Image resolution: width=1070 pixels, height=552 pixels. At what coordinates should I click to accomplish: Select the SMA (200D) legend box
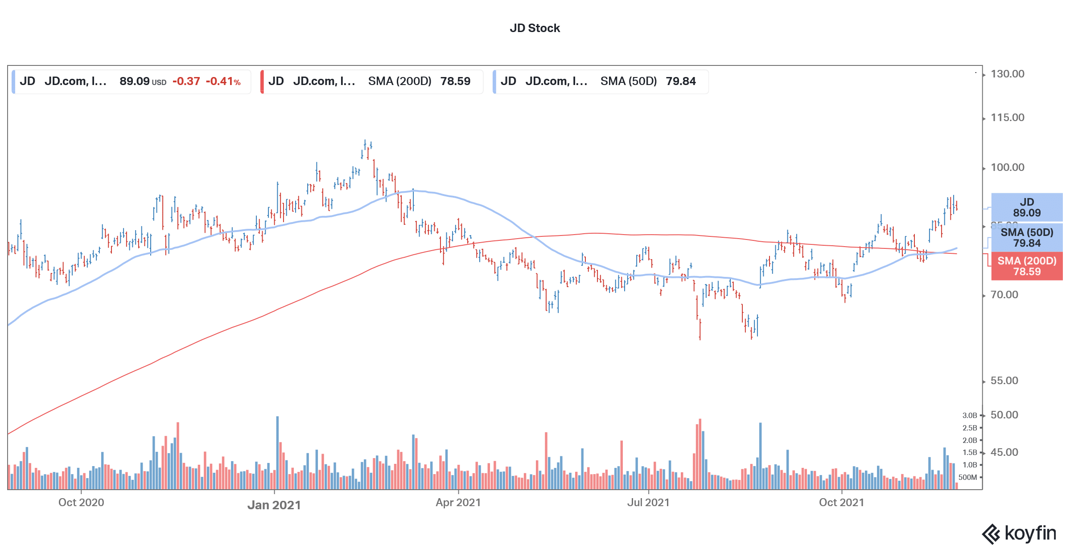coord(372,81)
